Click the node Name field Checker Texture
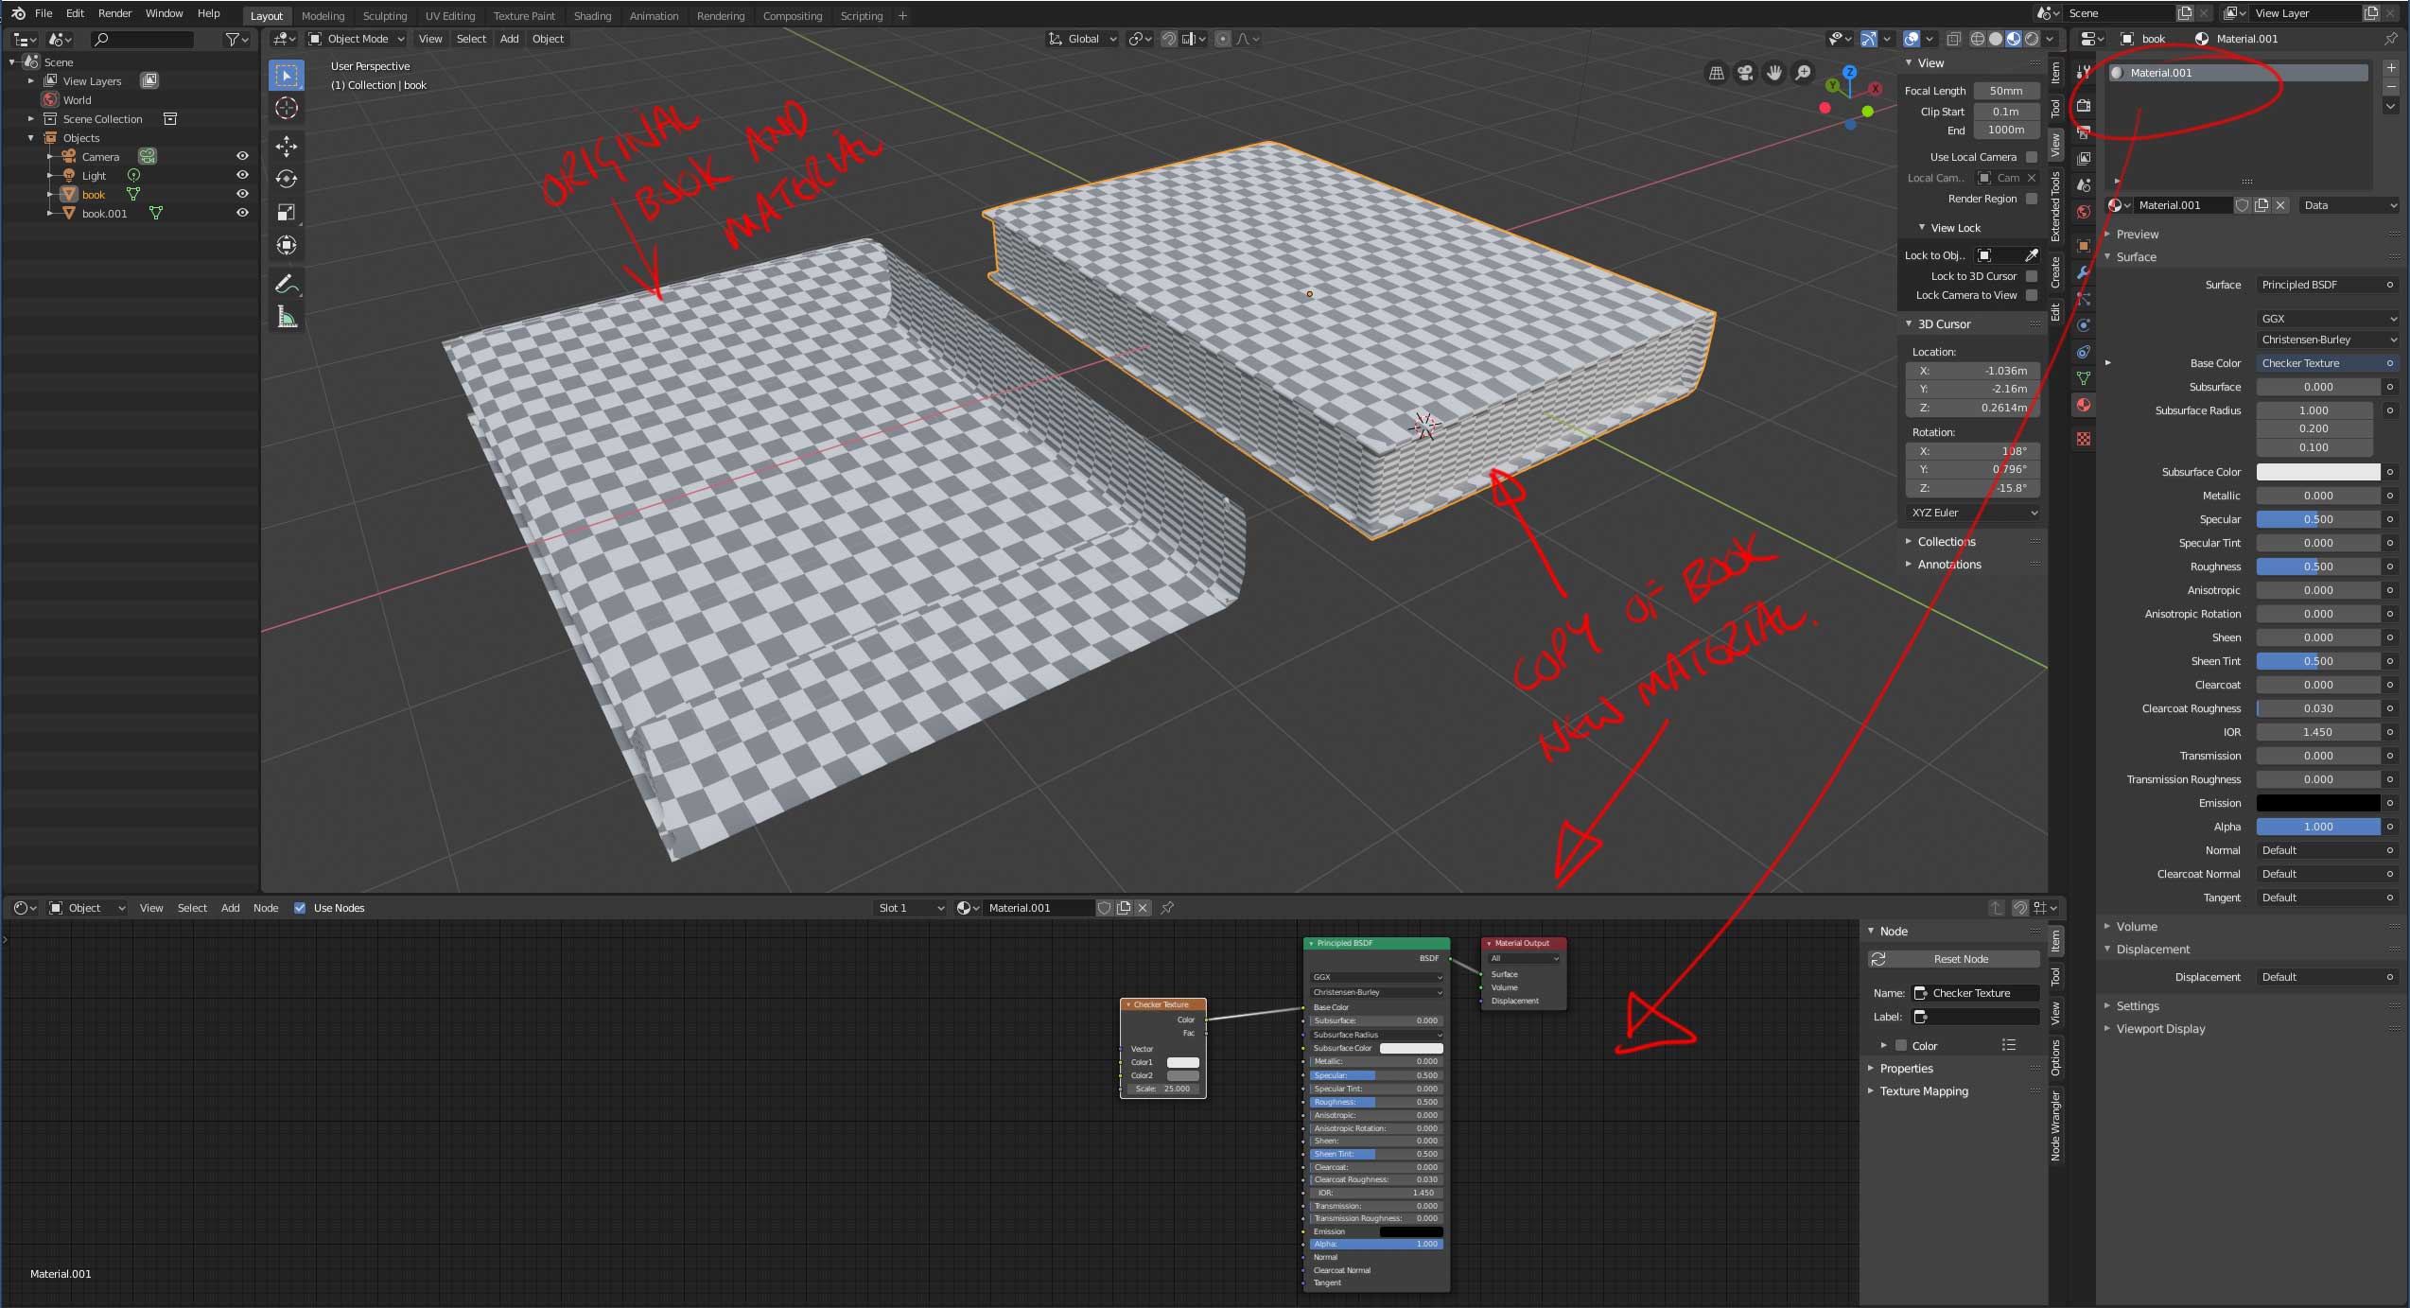 pos(1976,993)
